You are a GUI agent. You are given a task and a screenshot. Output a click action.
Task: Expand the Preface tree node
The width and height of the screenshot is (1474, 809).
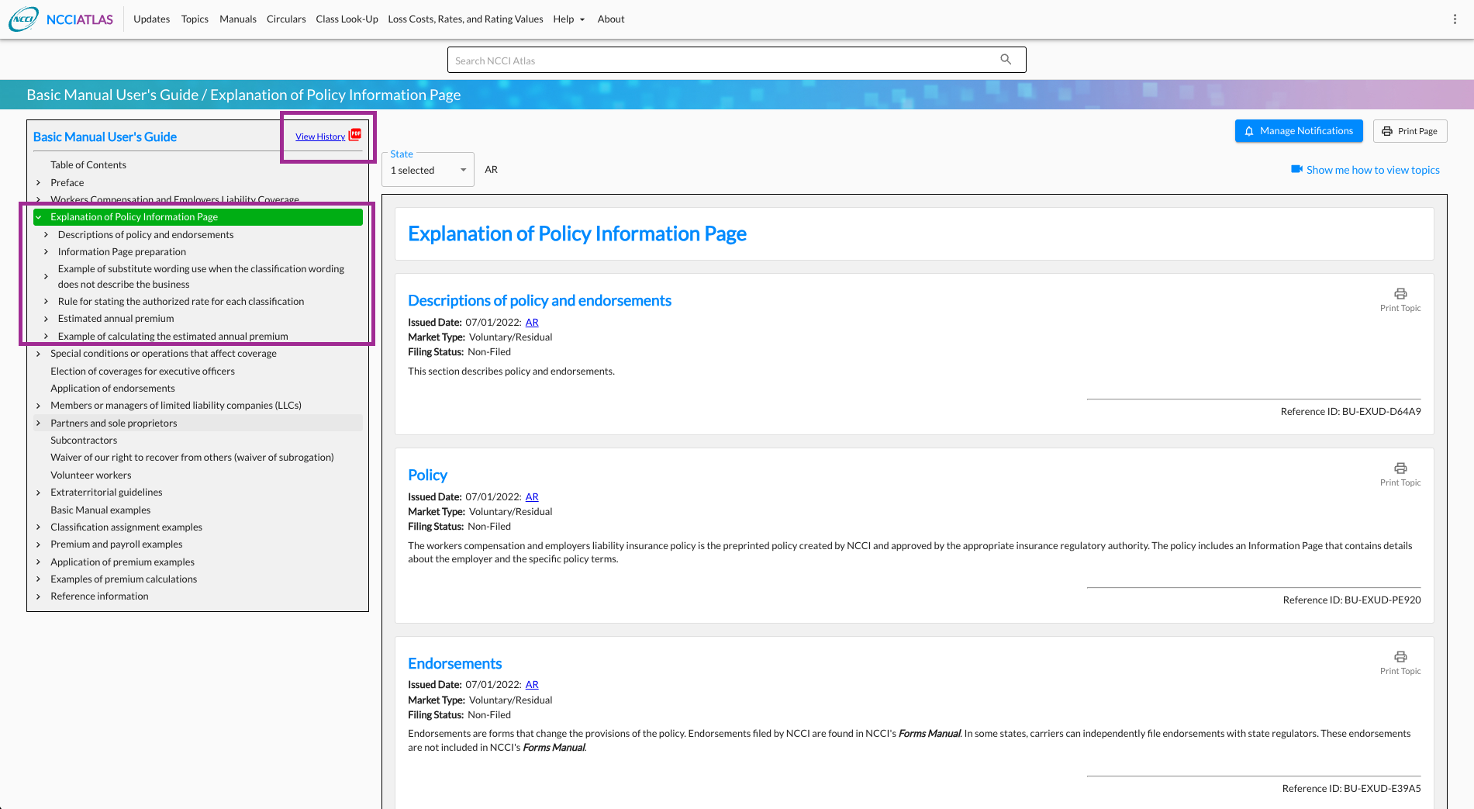click(39, 183)
